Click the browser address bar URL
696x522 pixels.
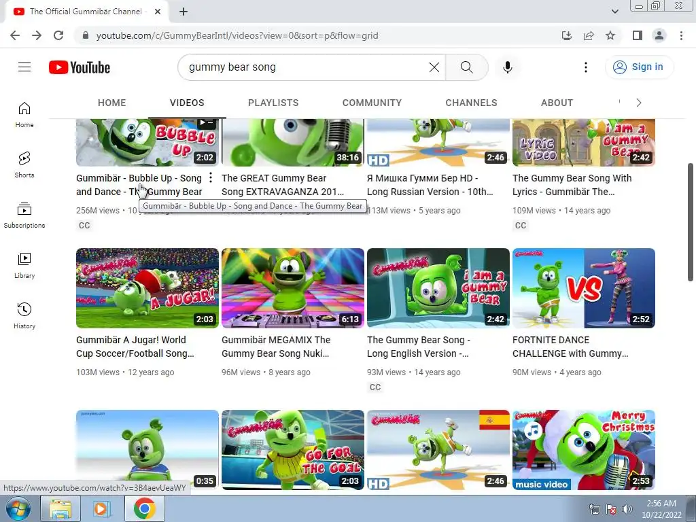(237, 35)
